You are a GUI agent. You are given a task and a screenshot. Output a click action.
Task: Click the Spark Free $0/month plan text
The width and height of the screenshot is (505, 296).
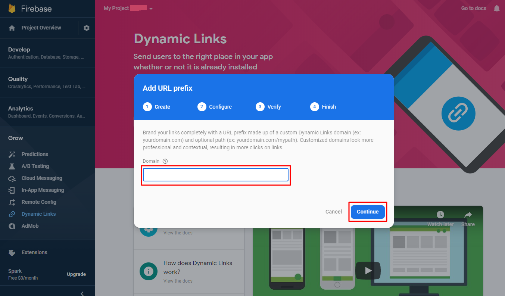23,274
